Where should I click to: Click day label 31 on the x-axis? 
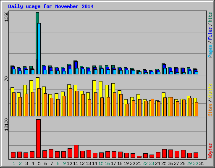[202, 163]
